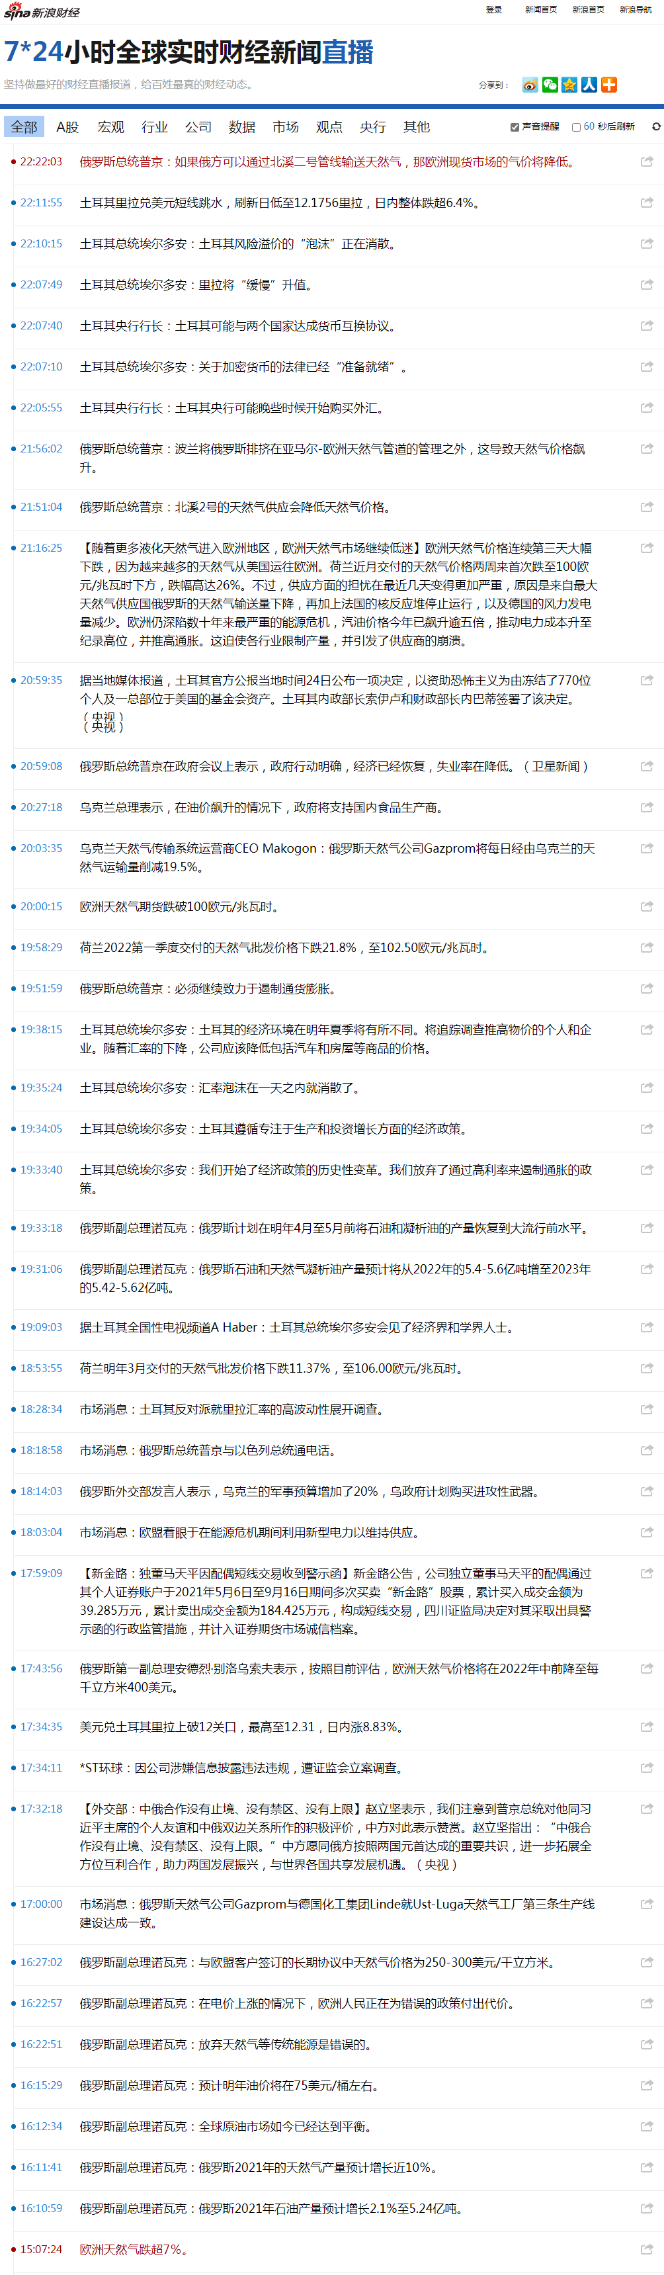Click the 欧洲天然气跌超7% news text
The image size is (664, 2275).
coord(134,2249)
